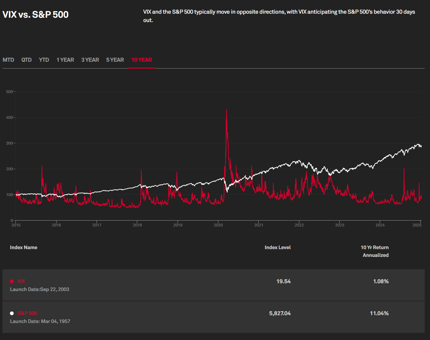This screenshot has width=430, height=340.
Task: Select the QTD time range tab
Action: click(26, 60)
